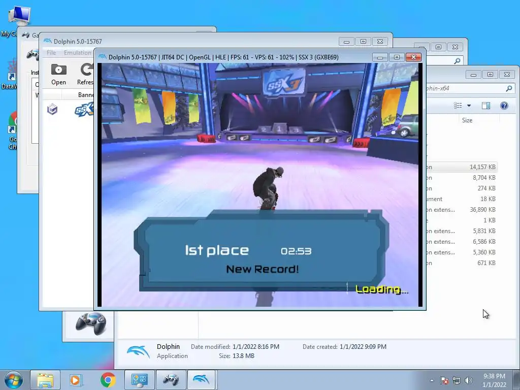Screen dimensions: 520x390
Task: Minimize the SSX 3 game window
Action: [380, 57]
